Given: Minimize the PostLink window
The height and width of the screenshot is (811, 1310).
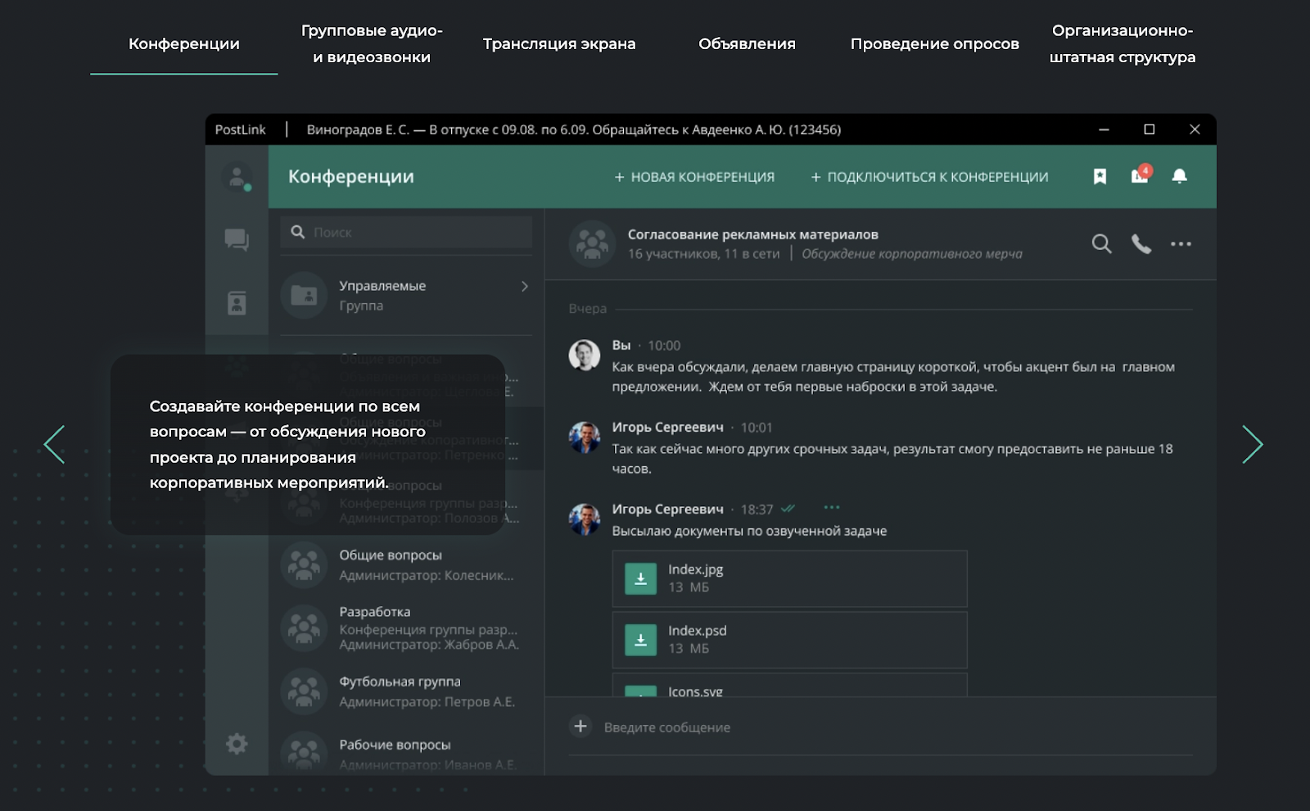Looking at the screenshot, I should pos(1104,129).
